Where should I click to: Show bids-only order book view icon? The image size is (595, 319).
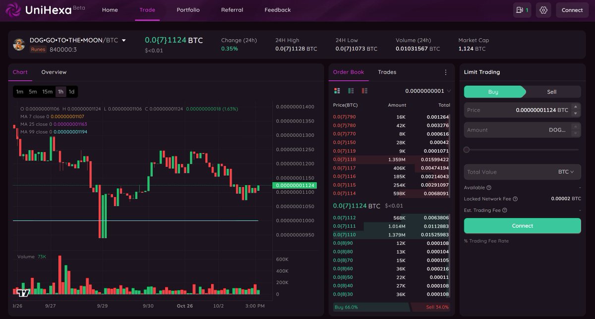coord(351,91)
